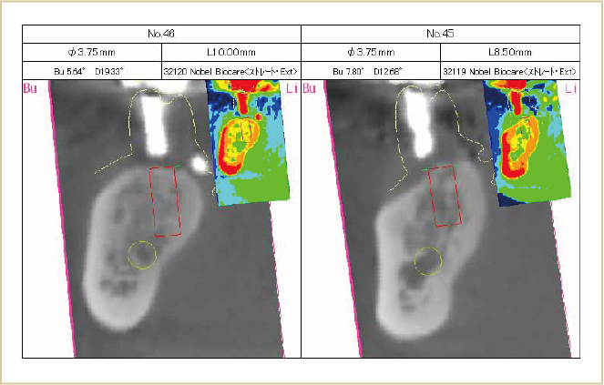Click the red implant outline in No.46 view
This screenshot has width=604, height=385.
coord(166,201)
